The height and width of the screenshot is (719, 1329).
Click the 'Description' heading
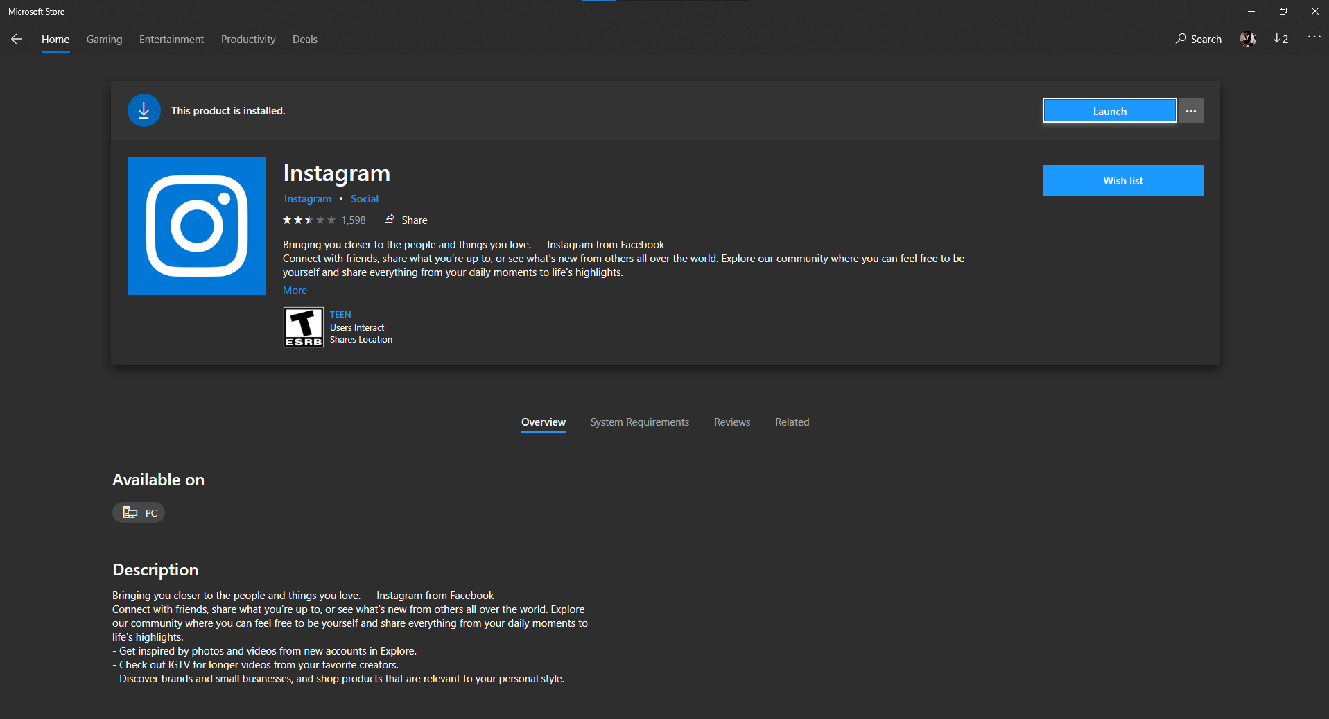(x=155, y=570)
